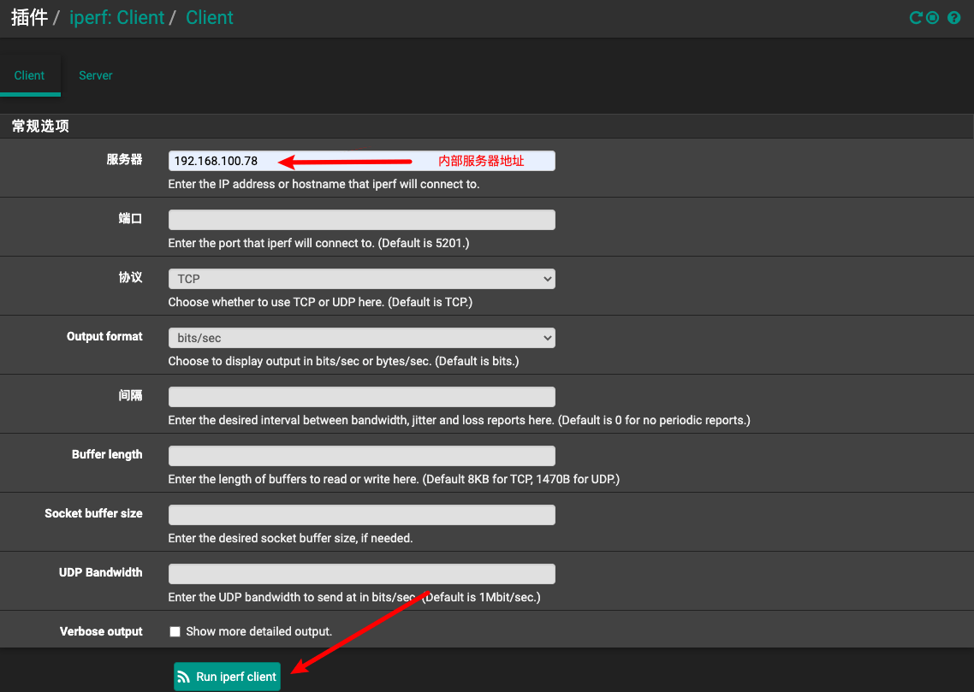Click the 插件 breadcrumb heading
This screenshot has height=692, width=974.
tap(29, 18)
